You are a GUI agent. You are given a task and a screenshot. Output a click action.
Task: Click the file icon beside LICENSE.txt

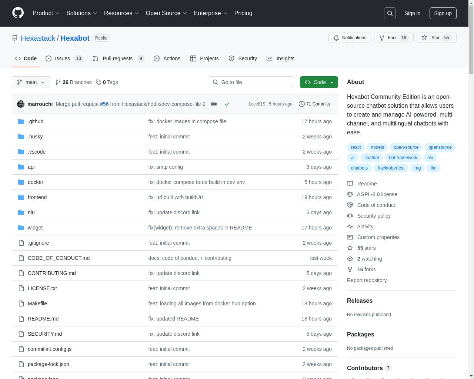21,288
